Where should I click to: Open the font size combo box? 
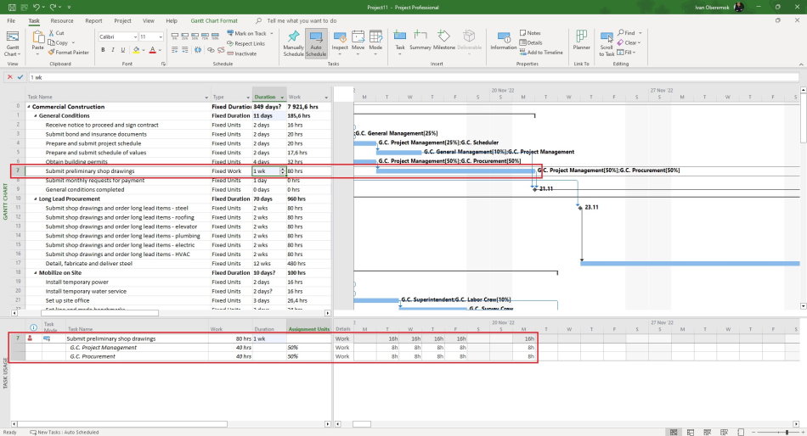[x=151, y=37]
